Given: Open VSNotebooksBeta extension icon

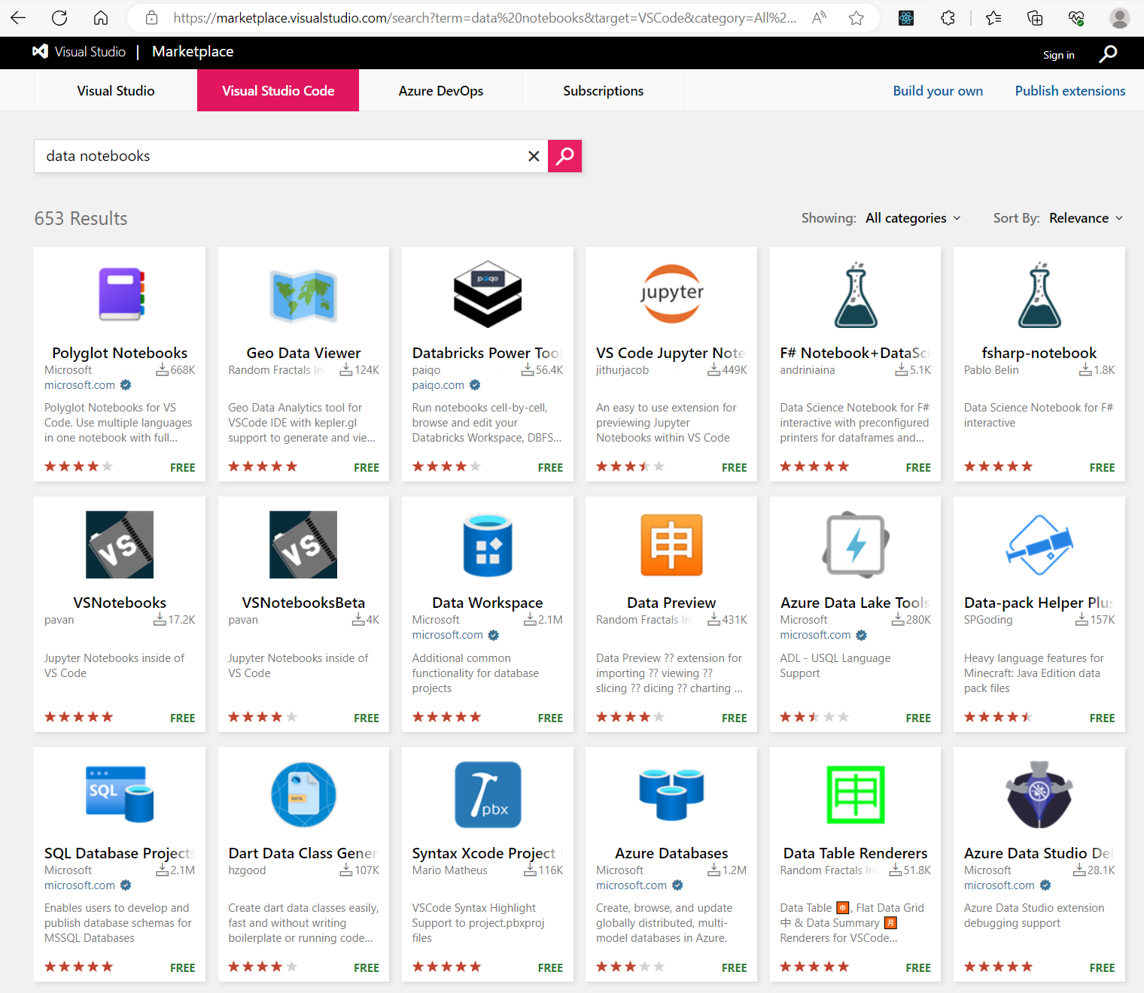Looking at the screenshot, I should 303,545.
